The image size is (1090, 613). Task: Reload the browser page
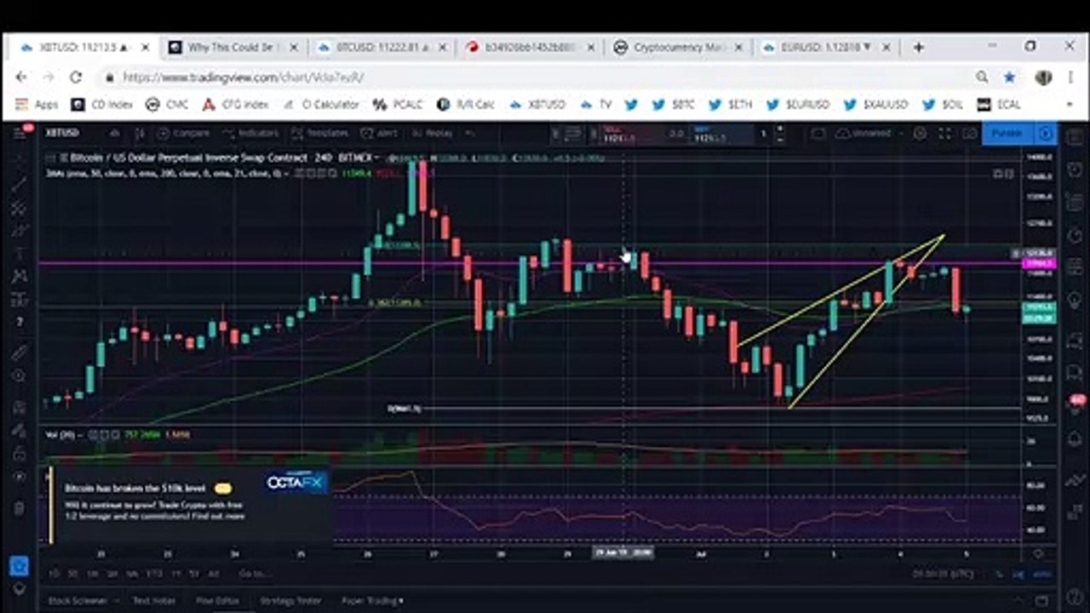pyautogui.click(x=76, y=77)
